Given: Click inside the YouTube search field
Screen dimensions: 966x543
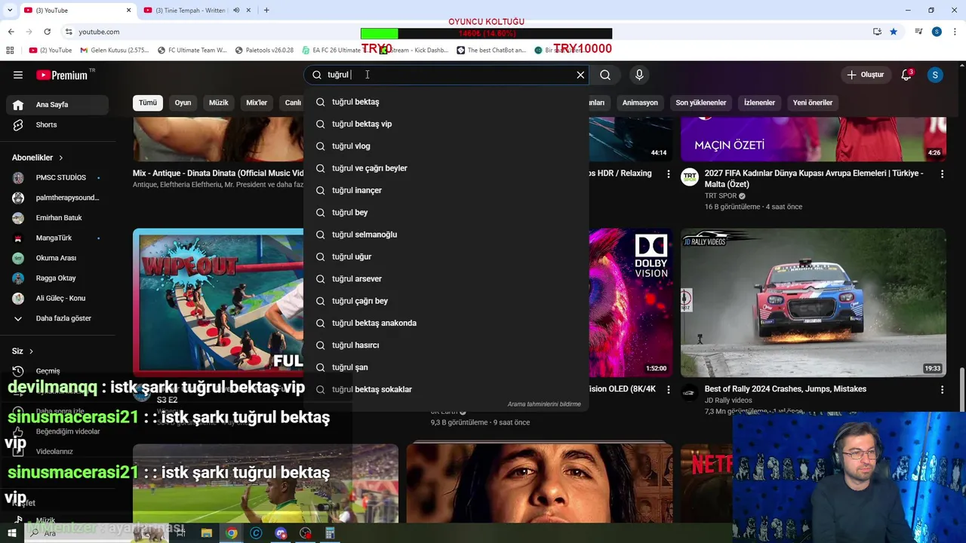Looking at the screenshot, I should 445,75.
